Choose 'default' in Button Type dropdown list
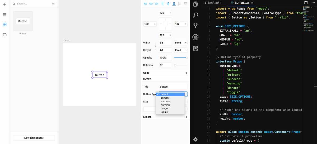 [170, 94]
